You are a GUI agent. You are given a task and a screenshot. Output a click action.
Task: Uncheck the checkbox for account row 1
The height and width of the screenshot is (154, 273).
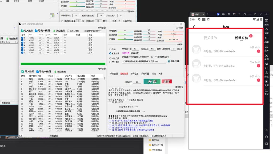point(23,38)
